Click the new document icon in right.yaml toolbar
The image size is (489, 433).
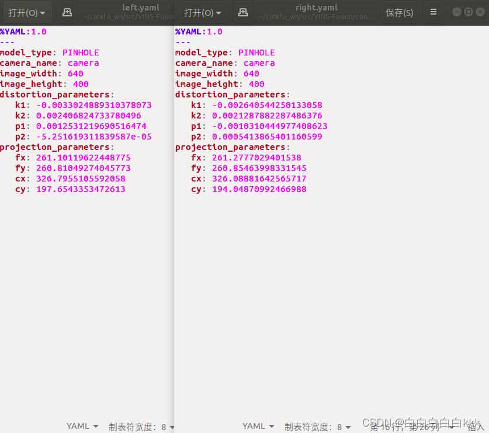(x=242, y=12)
